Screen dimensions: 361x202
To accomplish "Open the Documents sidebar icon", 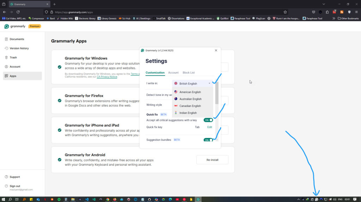I will click(6, 39).
